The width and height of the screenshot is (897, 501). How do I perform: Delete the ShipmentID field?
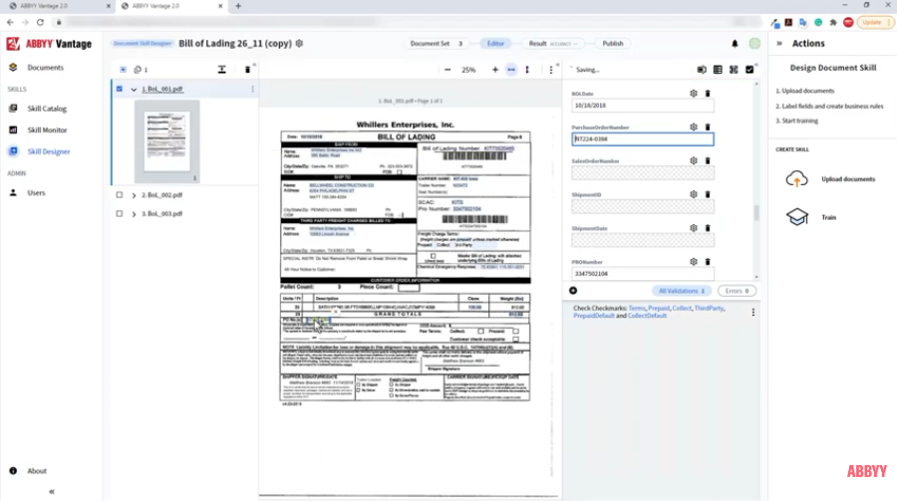pos(708,194)
